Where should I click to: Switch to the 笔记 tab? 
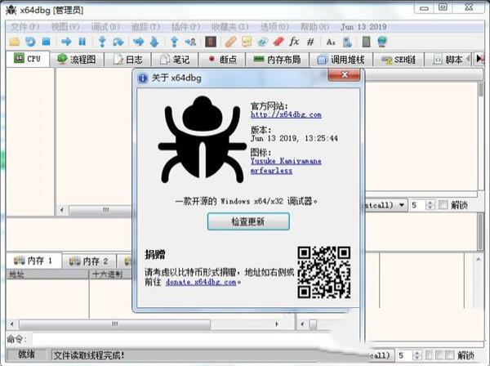[175, 60]
